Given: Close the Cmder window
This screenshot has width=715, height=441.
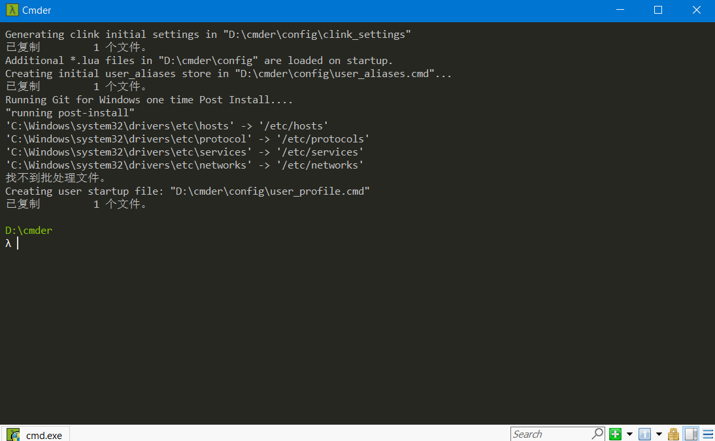Looking at the screenshot, I should click(x=697, y=10).
